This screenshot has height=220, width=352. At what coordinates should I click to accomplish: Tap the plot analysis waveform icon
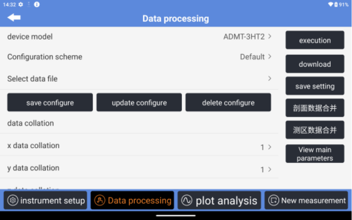[x=187, y=200]
